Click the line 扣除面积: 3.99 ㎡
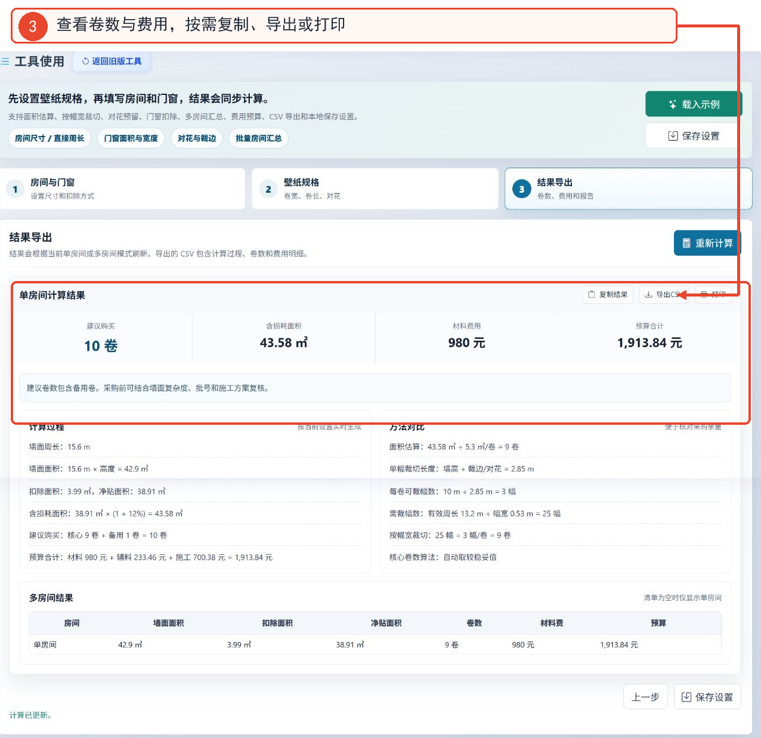 coord(97,492)
